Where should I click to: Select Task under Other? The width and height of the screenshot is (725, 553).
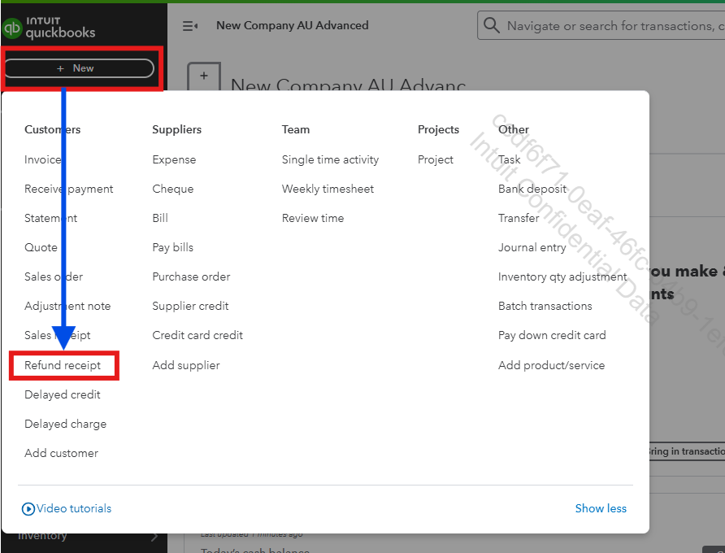point(510,159)
